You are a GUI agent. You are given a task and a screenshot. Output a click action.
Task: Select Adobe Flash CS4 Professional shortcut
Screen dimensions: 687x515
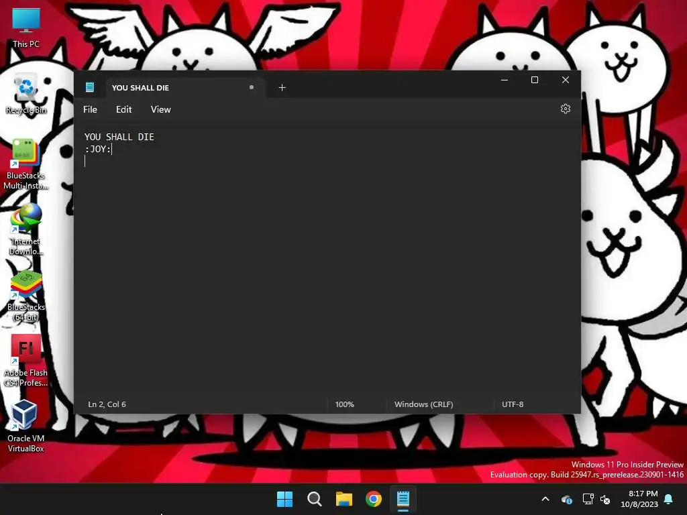point(26,361)
